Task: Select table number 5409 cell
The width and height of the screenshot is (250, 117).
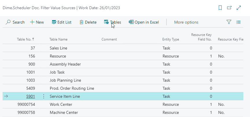Action: pyautogui.click(x=31, y=88)
